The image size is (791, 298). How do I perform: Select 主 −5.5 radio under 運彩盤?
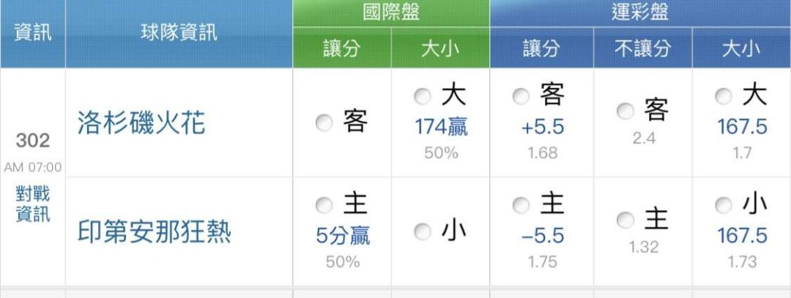[x=521, y=205]
